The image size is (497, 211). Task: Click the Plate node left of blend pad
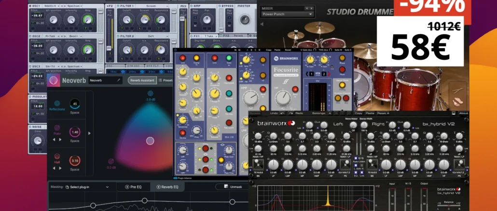tap(111, 161)
